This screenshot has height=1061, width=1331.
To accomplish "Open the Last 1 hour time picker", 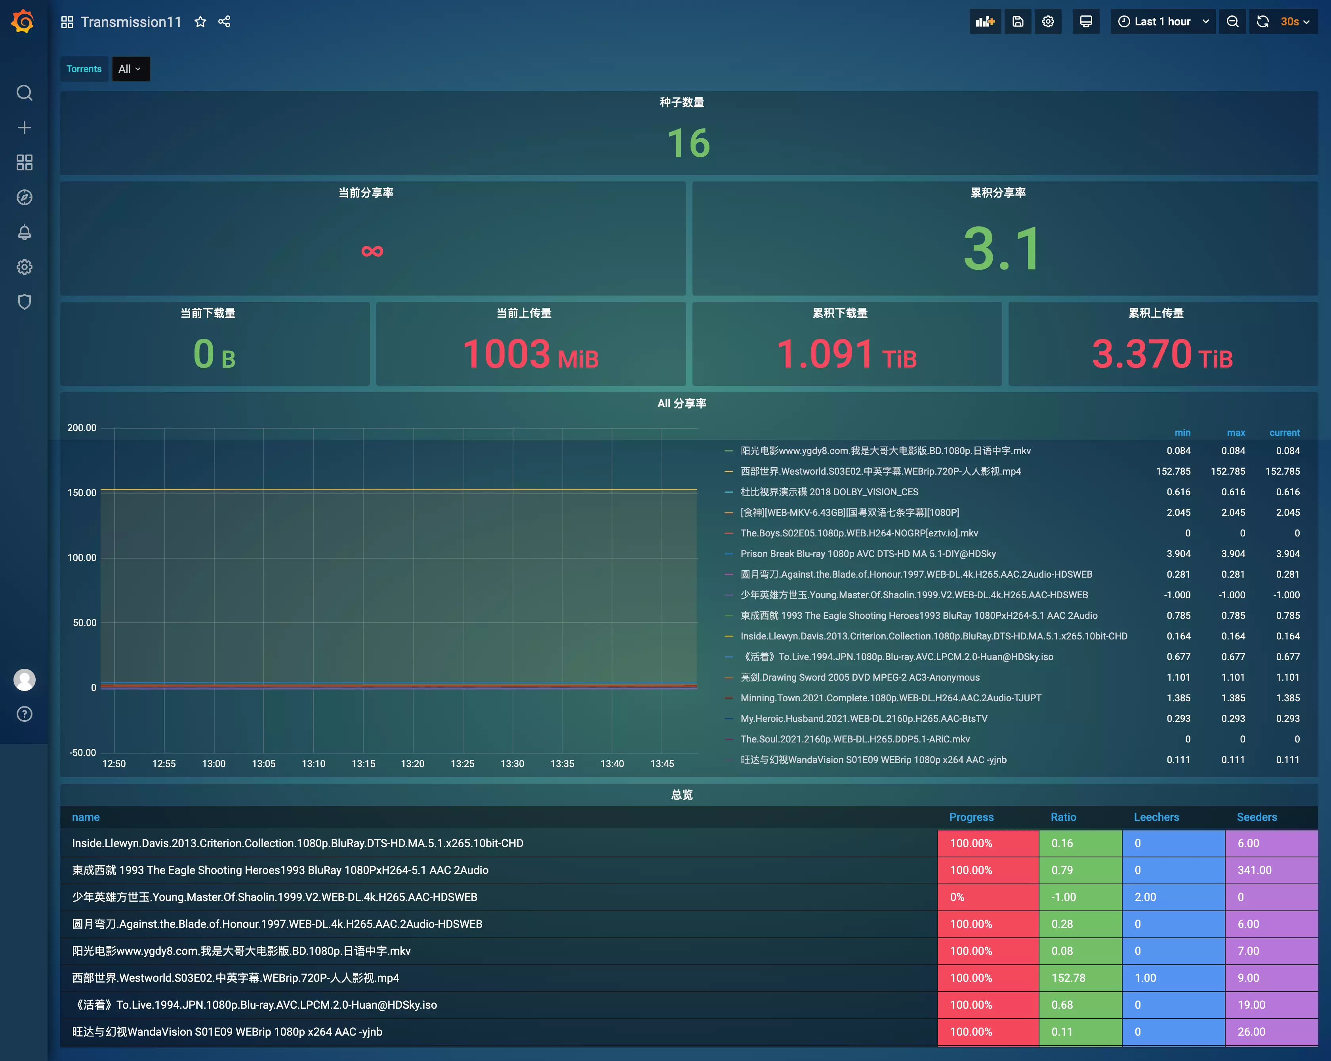I will [1163, 22].
